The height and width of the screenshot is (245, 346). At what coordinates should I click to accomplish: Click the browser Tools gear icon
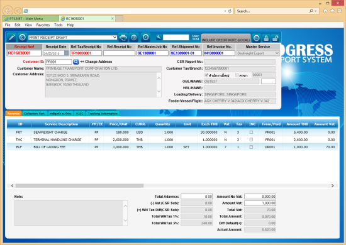[339, 11]
